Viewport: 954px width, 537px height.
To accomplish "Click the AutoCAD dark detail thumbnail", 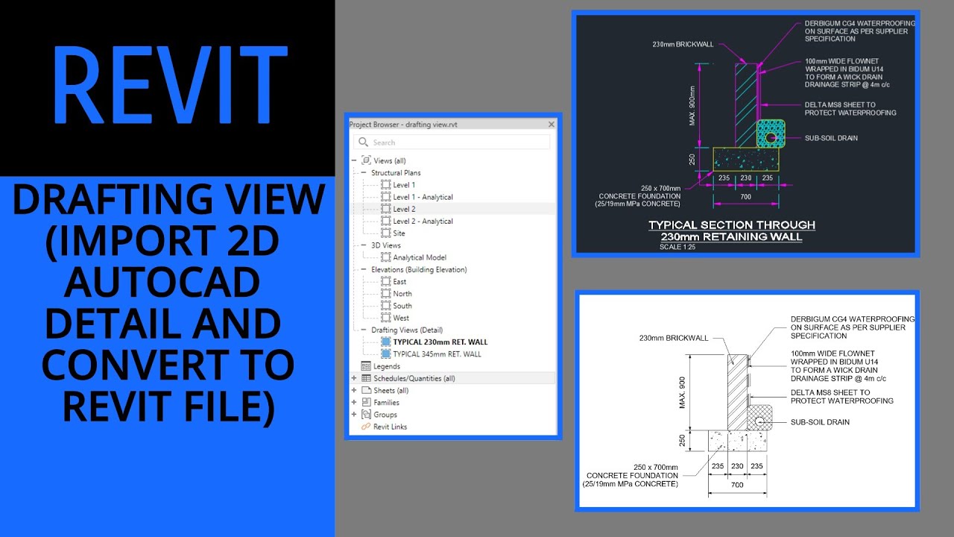I will tap(745, 134).
